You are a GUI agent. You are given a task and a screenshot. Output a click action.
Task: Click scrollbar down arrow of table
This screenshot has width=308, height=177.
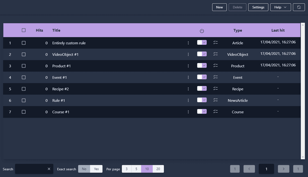[302, 157]
